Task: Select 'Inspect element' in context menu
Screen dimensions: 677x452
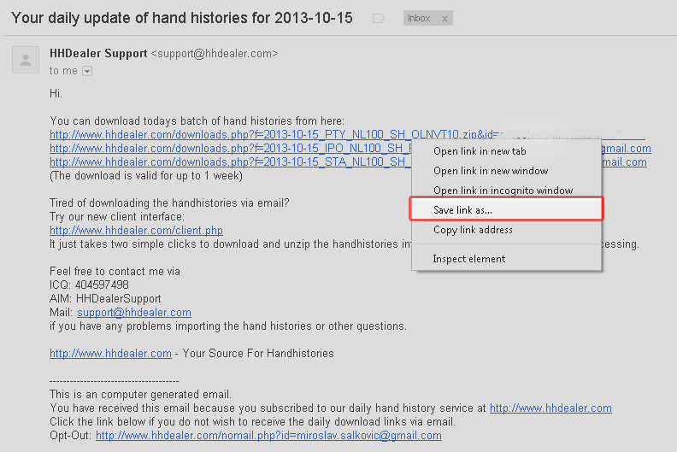Action: [468, 259]
